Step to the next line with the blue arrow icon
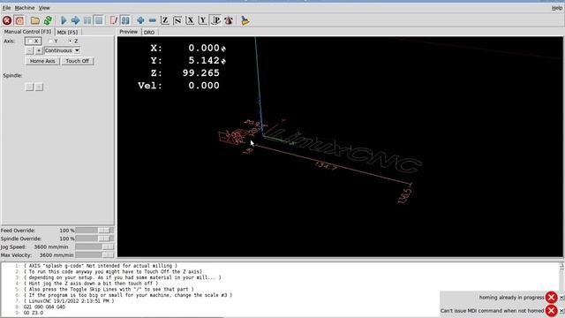Image resolution: width=565 pixels, height=318 pixels. click(x=75, y=20)
